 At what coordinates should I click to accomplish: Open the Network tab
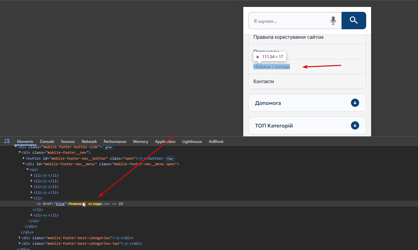[x=89, y=142]
